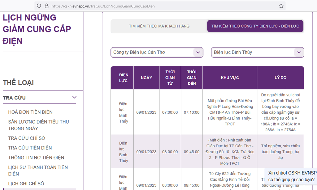Click the URL address bar field
The height and width of the screenshot is (190, 317).
[155, 6]
